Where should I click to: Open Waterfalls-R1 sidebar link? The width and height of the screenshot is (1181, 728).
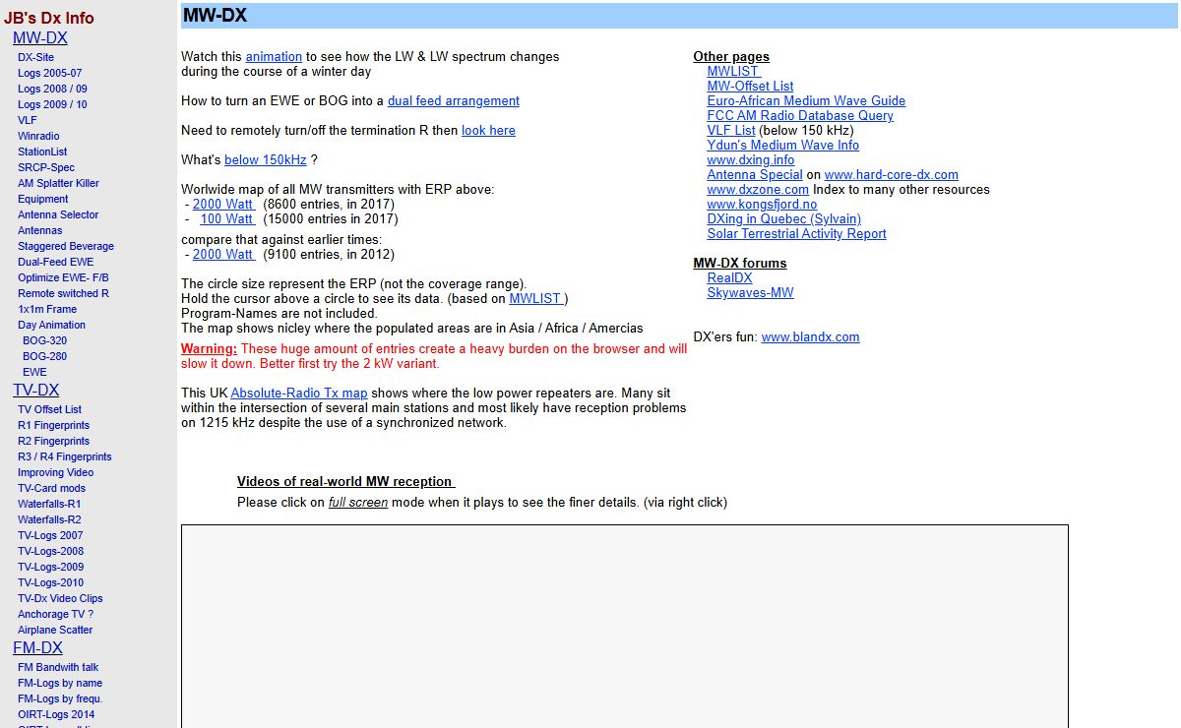coord(49,504)
